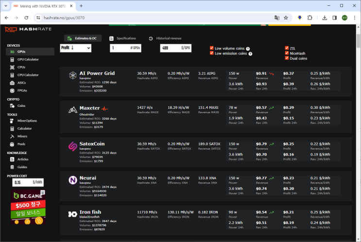Open a new browser tab
This screenshot has height=242, width=361.
[x=81, y=6]
